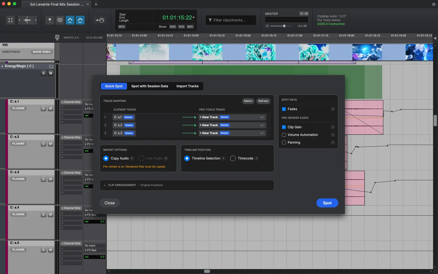Click the info icon next to Clip Gain
Screen dimensions: 438x274
[x=333, y=127]
